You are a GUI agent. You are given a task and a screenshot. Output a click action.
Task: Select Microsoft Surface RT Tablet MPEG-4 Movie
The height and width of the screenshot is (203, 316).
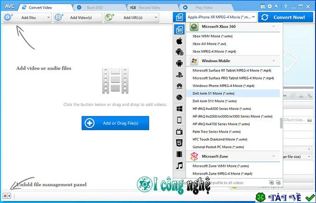[233, 71]
